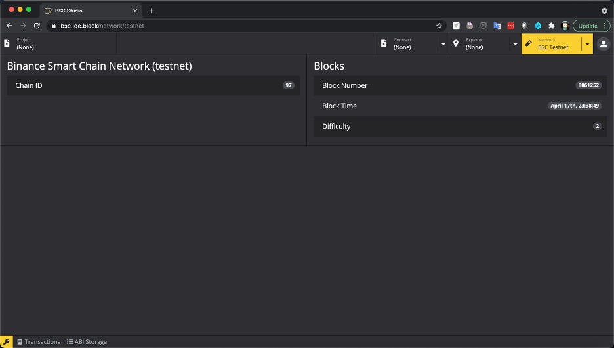Open the tab search dropdown arrow
614x348 pixels.
coord(604,11)
